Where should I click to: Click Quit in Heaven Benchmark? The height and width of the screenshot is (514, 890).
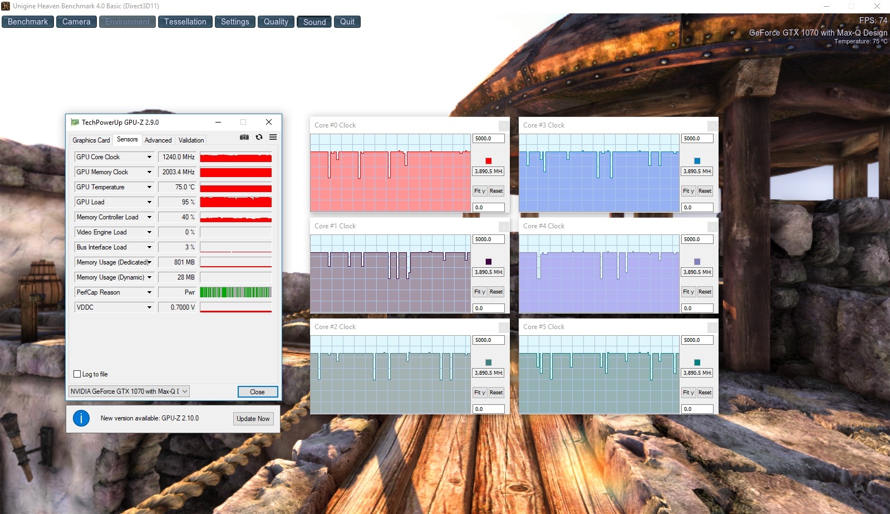click(x=347, y=22)
